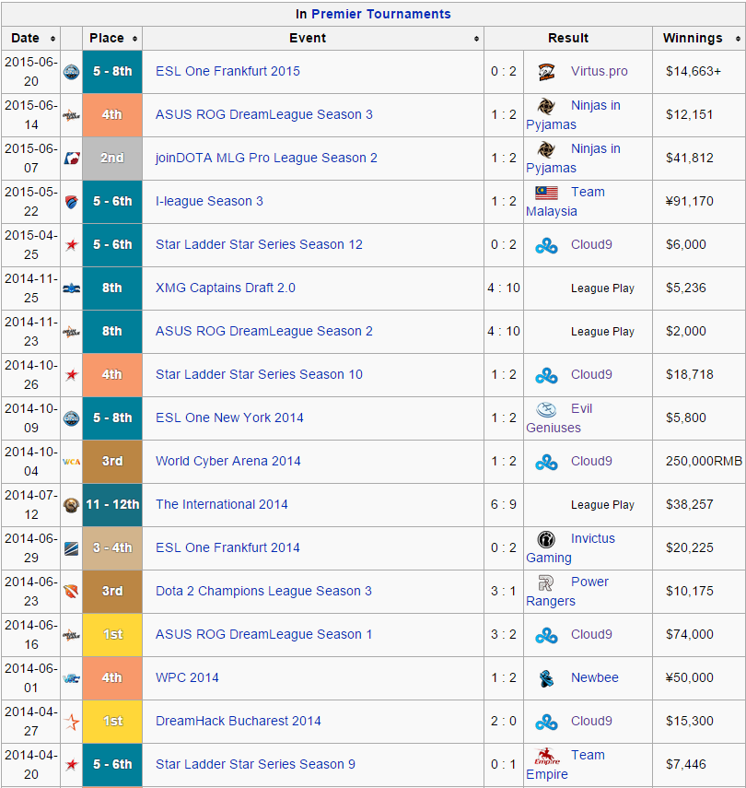Click the Team Empire logo
This screenshot has height=788, width=746.
pos(546,756)
